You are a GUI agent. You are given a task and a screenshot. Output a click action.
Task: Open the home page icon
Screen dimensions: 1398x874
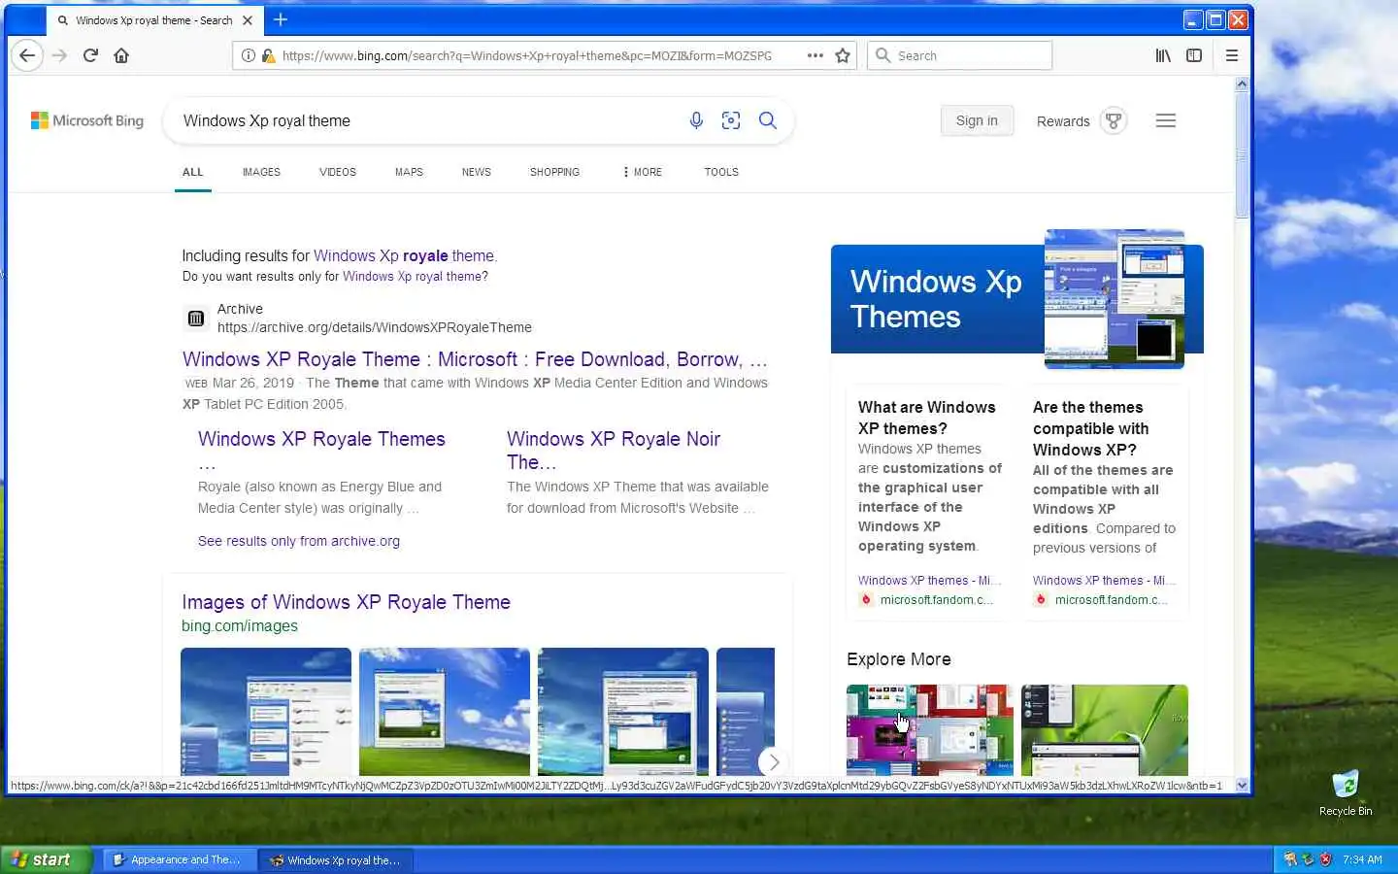tap(121, 55)
